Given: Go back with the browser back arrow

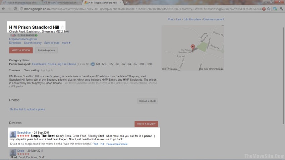Looking at the screenshot, I should [x=3, y=9].
